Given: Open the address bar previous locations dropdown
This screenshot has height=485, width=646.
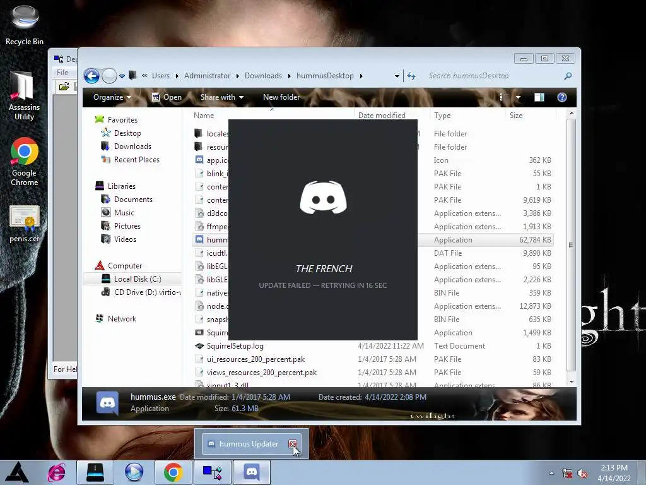Looking at the screenshot, I should tap(397, 76).
